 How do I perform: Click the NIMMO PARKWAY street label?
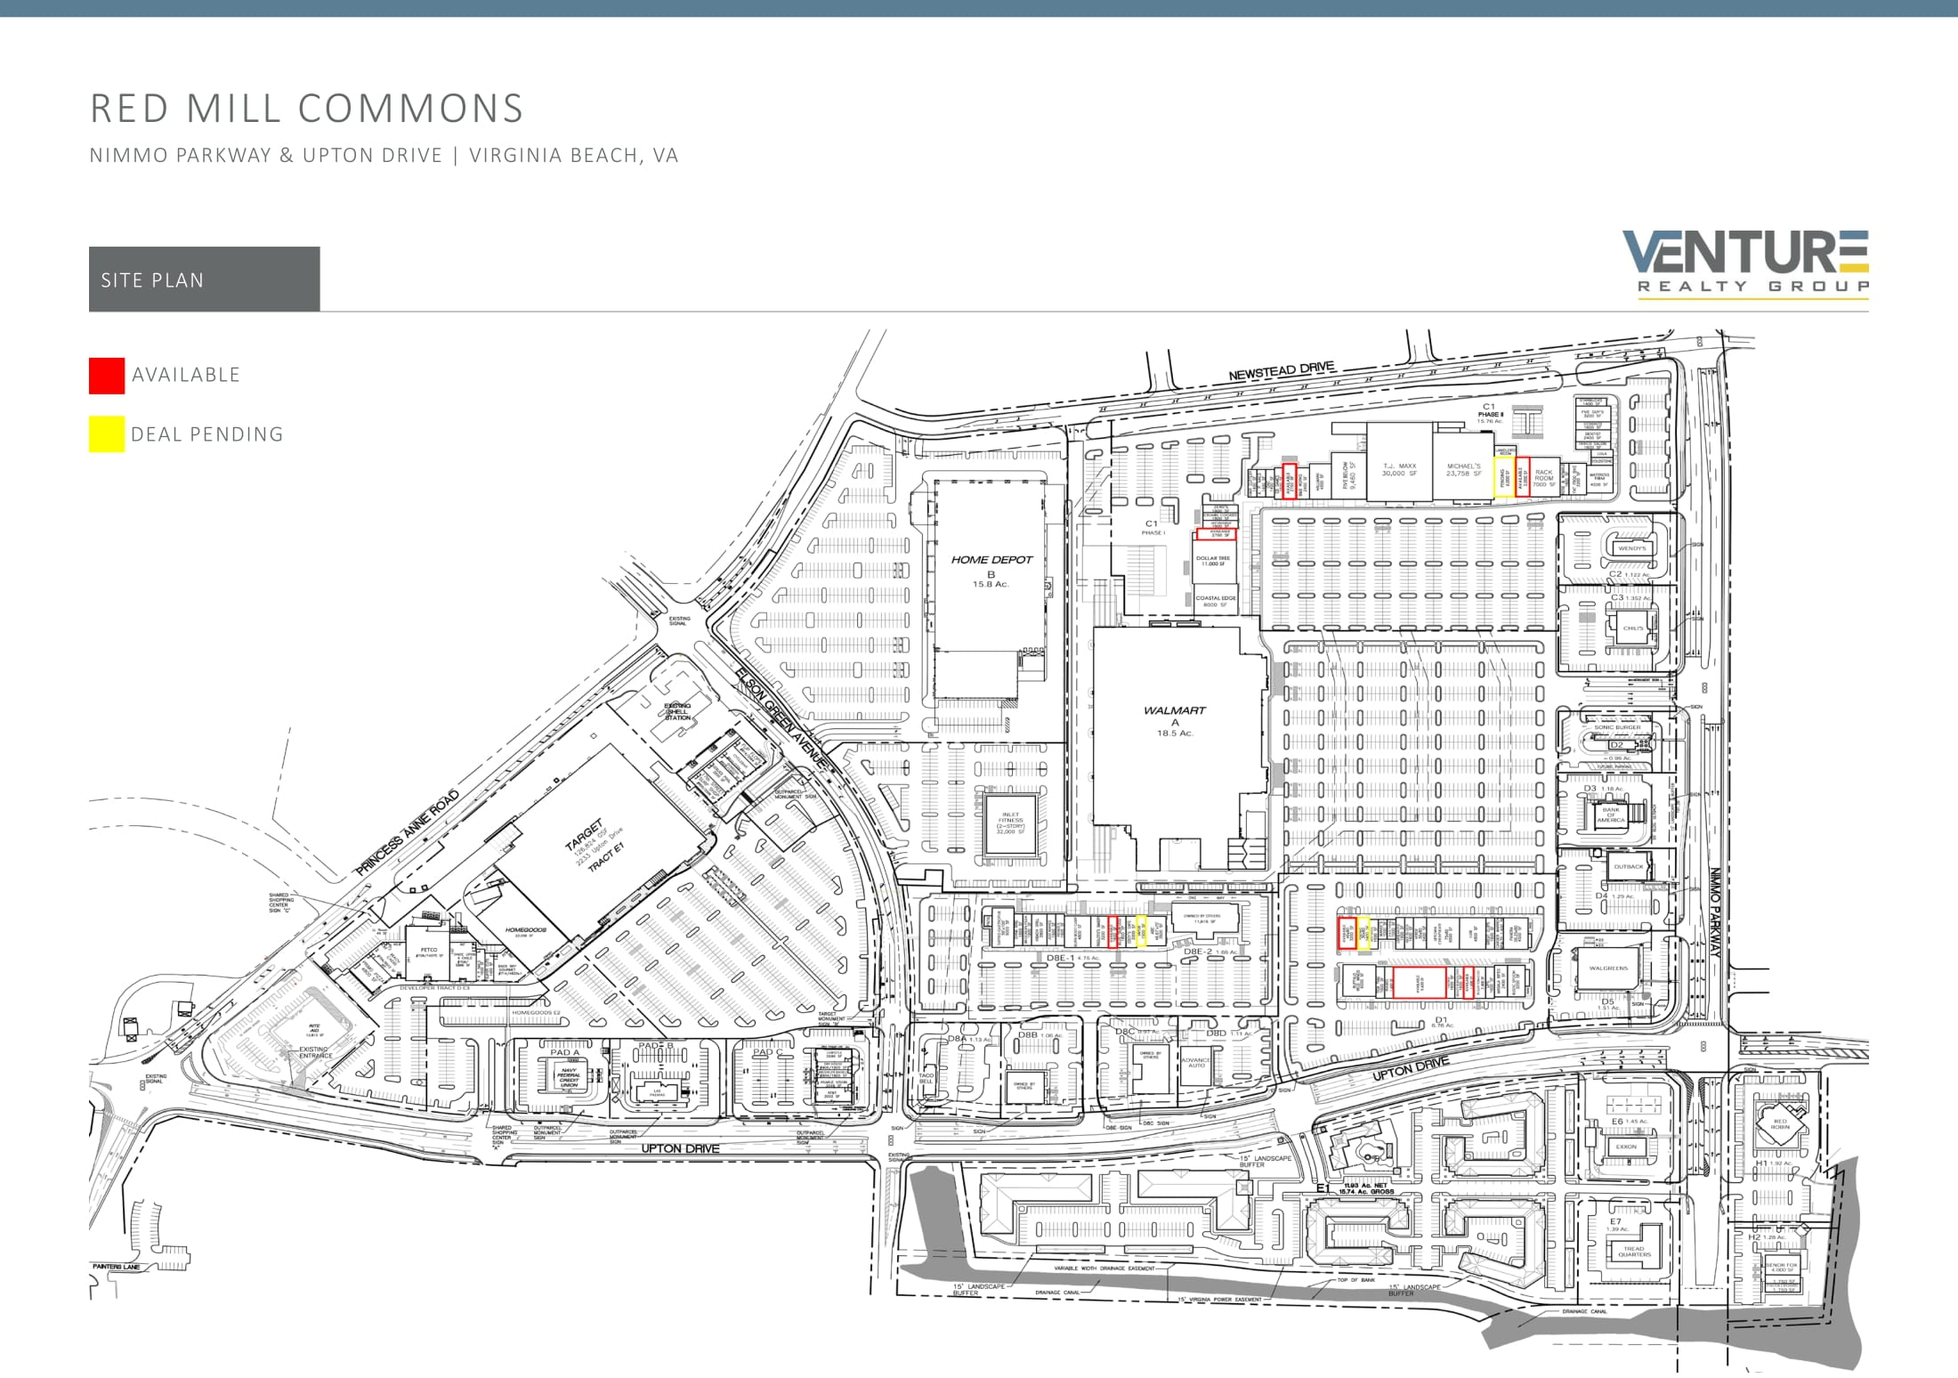1713,912
